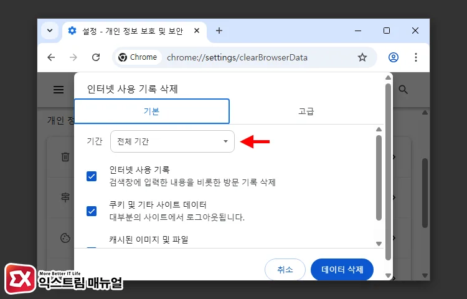Viewport: 467px width, 299px height.
Task: Switch to the 고급 tab
Action: point(306,112)
